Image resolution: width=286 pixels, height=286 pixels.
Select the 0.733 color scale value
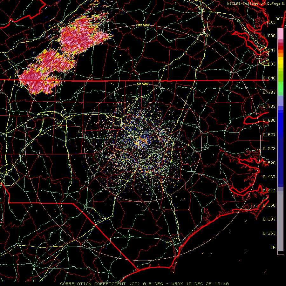(x=269, y=106)
